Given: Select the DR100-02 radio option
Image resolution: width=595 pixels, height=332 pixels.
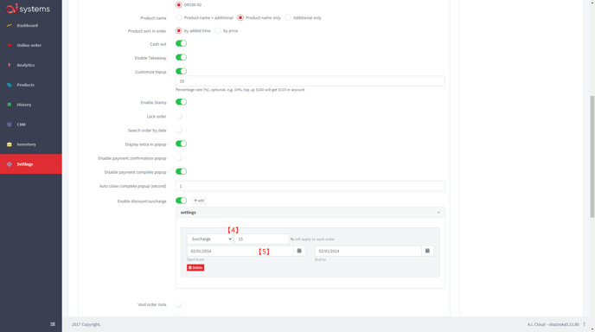Looking at the screenshot, I should coord(179,5).
